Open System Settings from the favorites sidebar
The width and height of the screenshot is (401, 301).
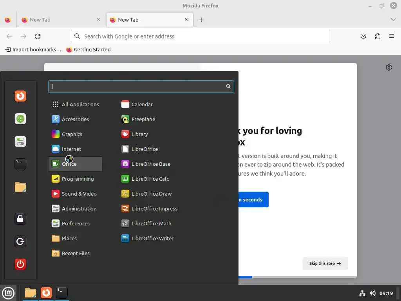[x=20, y=141]
